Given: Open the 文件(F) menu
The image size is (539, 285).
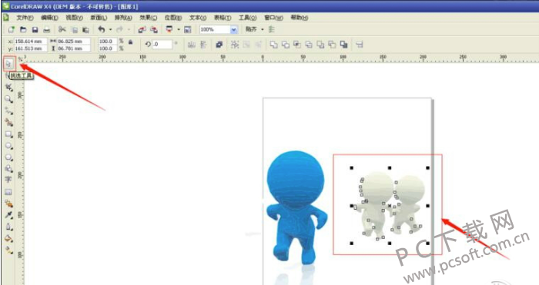Looking at the screenshot, I should point(25,18).
